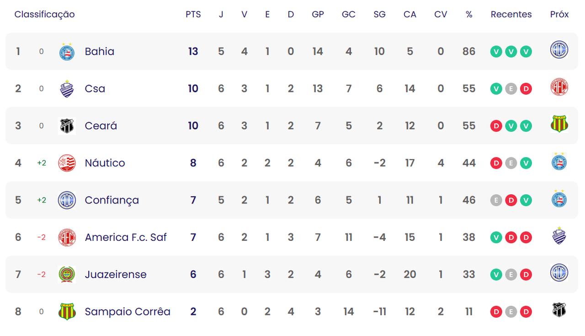Click the Classificação header label
Screen dimensions: 585x336
tap(44, 15)
